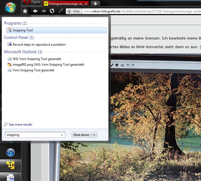The width and height of the screenshot is (201, 181).
Task: Open the Opera menu button
Action: click(x=32, y=2)
